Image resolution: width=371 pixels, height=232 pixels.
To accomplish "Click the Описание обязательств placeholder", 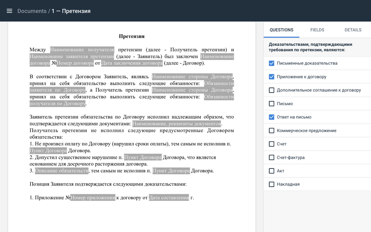I will pyautogui.click(x=61, y=171).
